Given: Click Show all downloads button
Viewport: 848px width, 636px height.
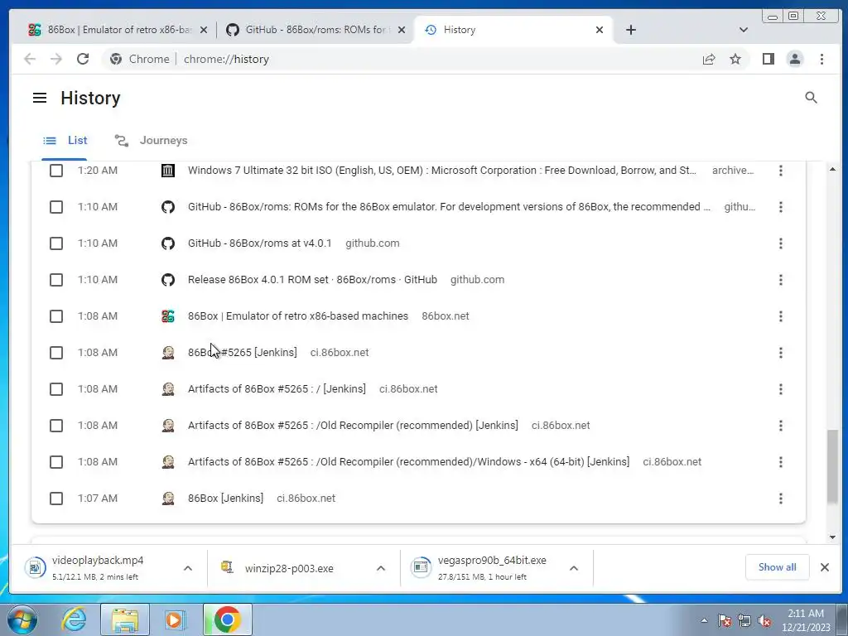Looking at the screenshot, I should click(x=777, y=567).
